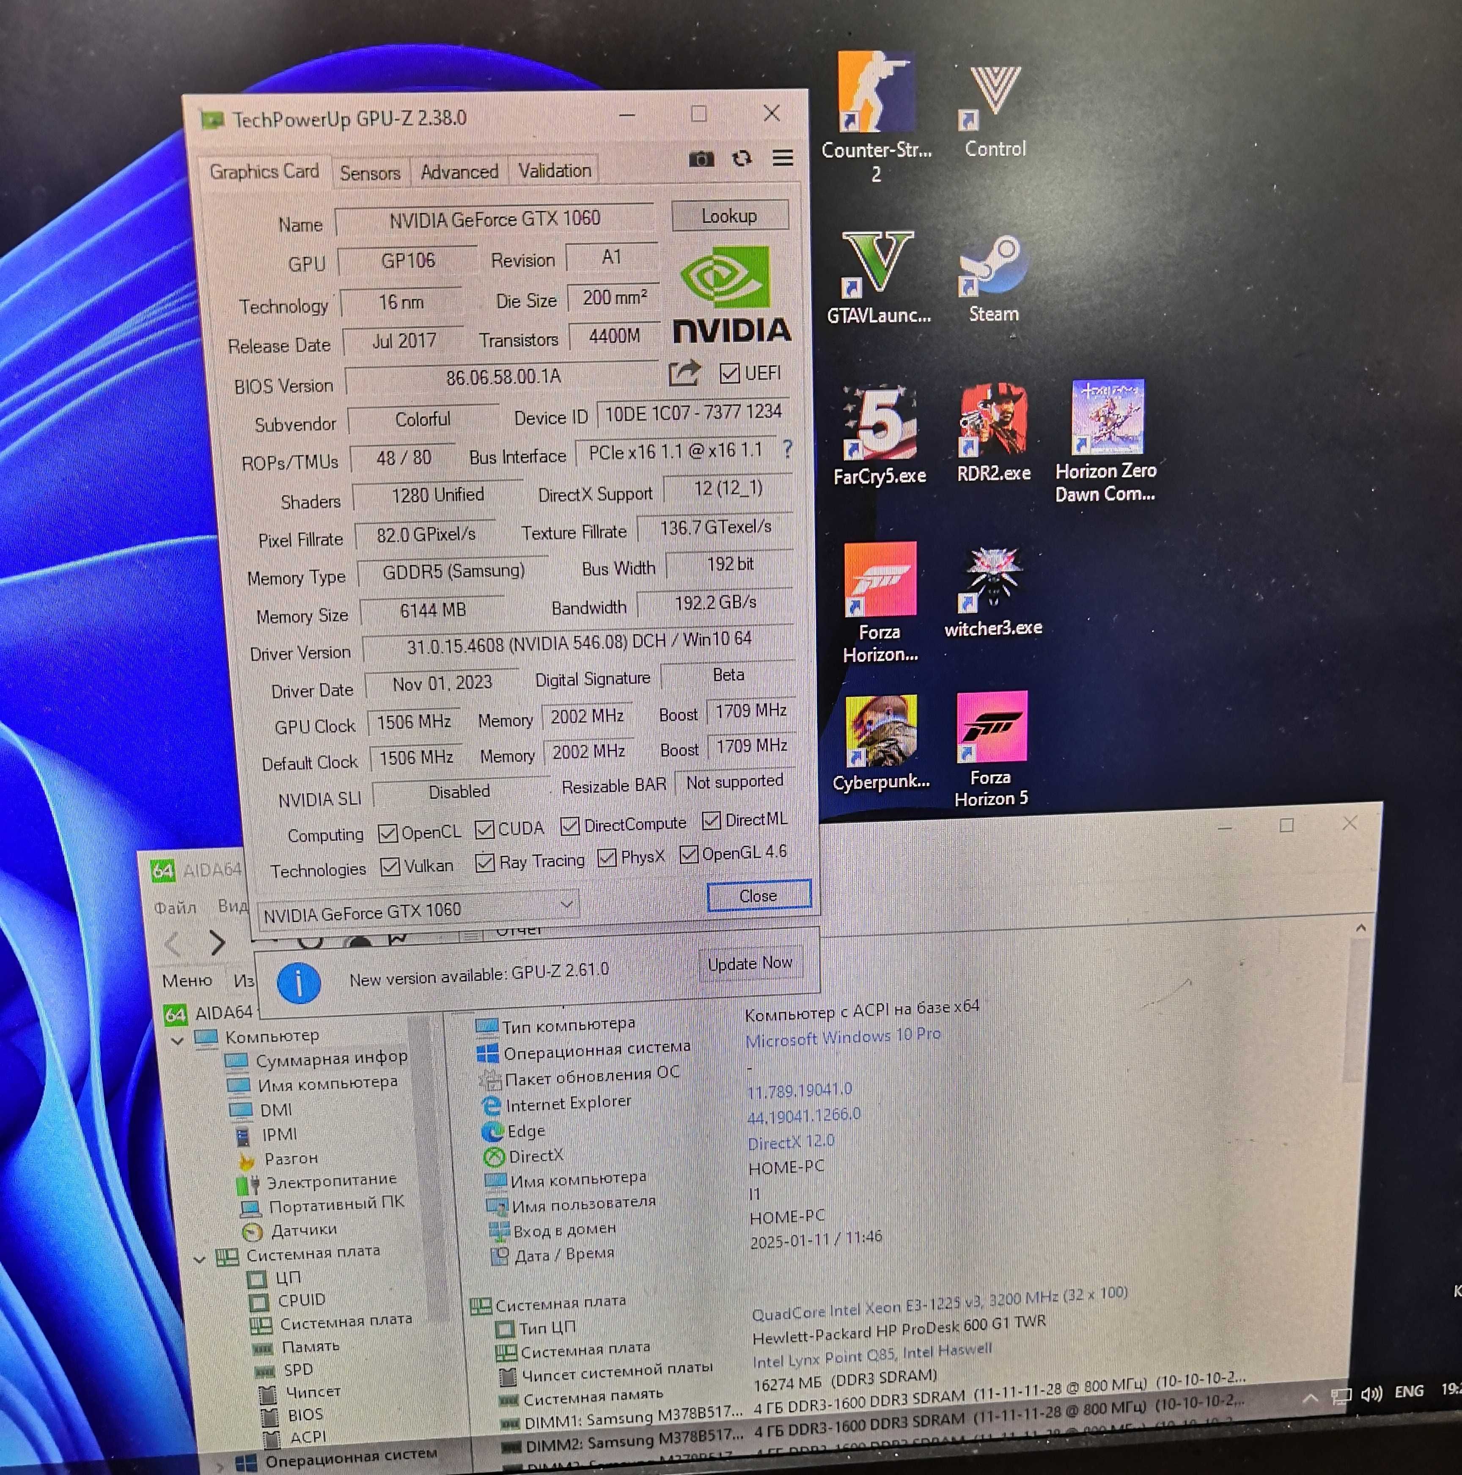Screen dimensions: 1462x1475
Task: Open orange Forza Horizon shortcut
Action: click(x=879, y=603)
